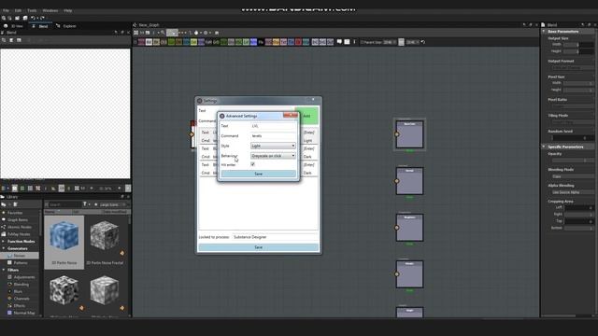Open the Tools menu

tap(32, 10)
